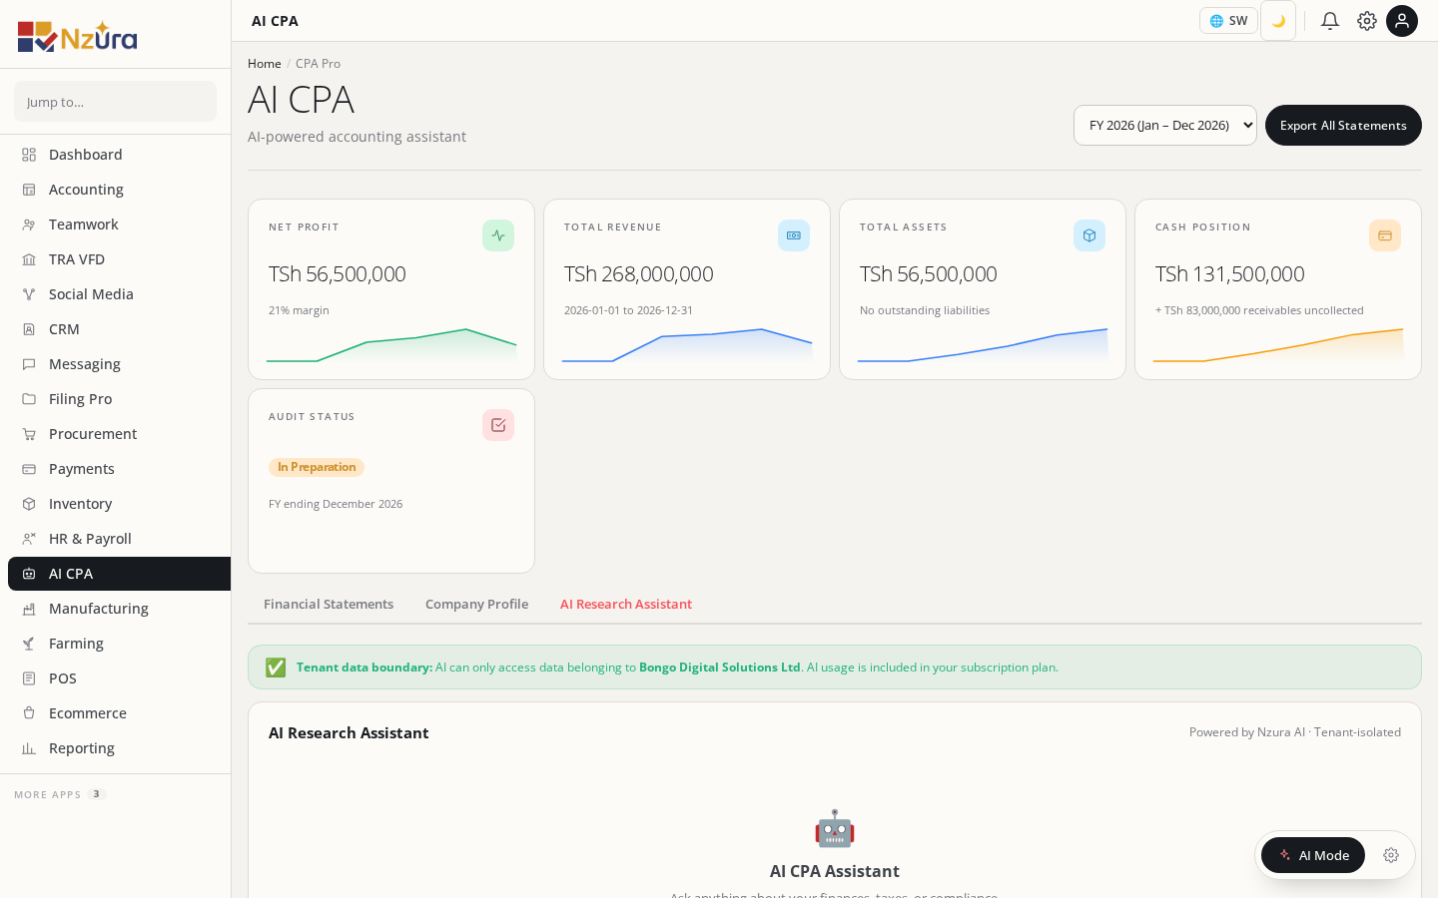Open fiscal year FY 2026 dropdown
Viewport: 1438px width, 898px height.
pos(1165,125)
